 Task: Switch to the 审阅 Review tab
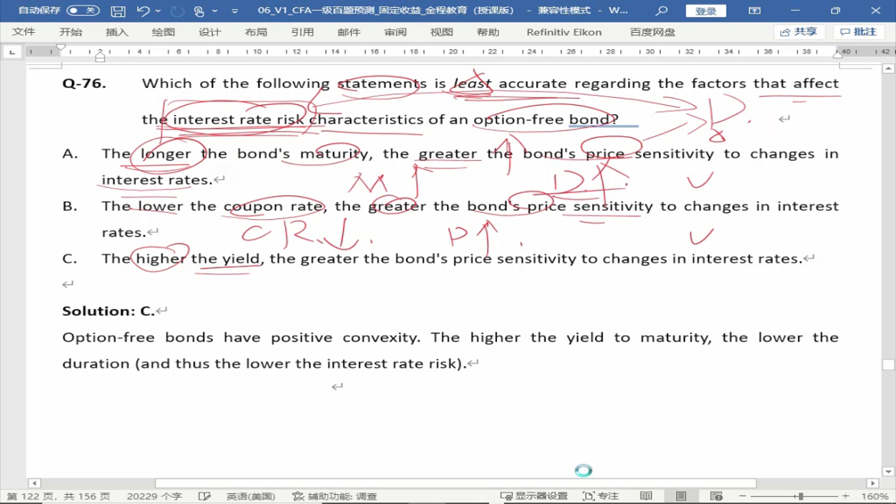(395, 32)
